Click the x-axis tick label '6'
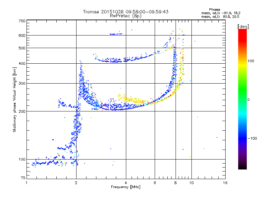Viewport: 265px width, 199px height. click(155, 183)
